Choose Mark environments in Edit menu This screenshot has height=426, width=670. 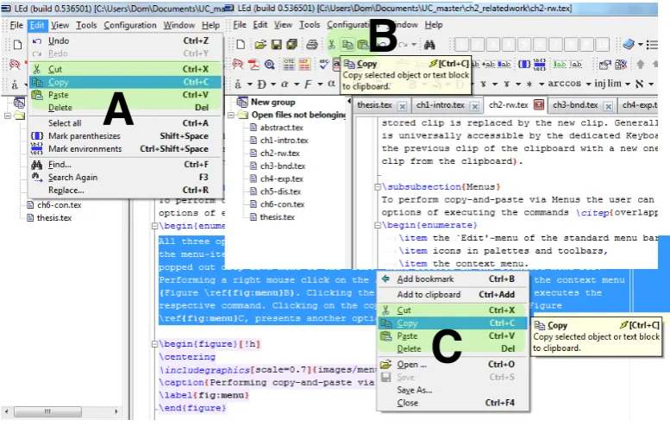point(126,148)
